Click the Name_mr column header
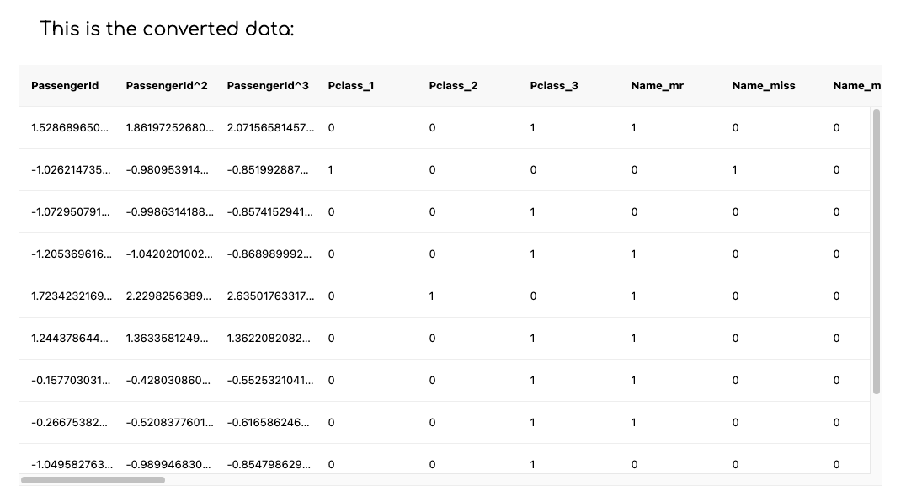The width and height of the screenshot is (906, 502). [657, 86]
